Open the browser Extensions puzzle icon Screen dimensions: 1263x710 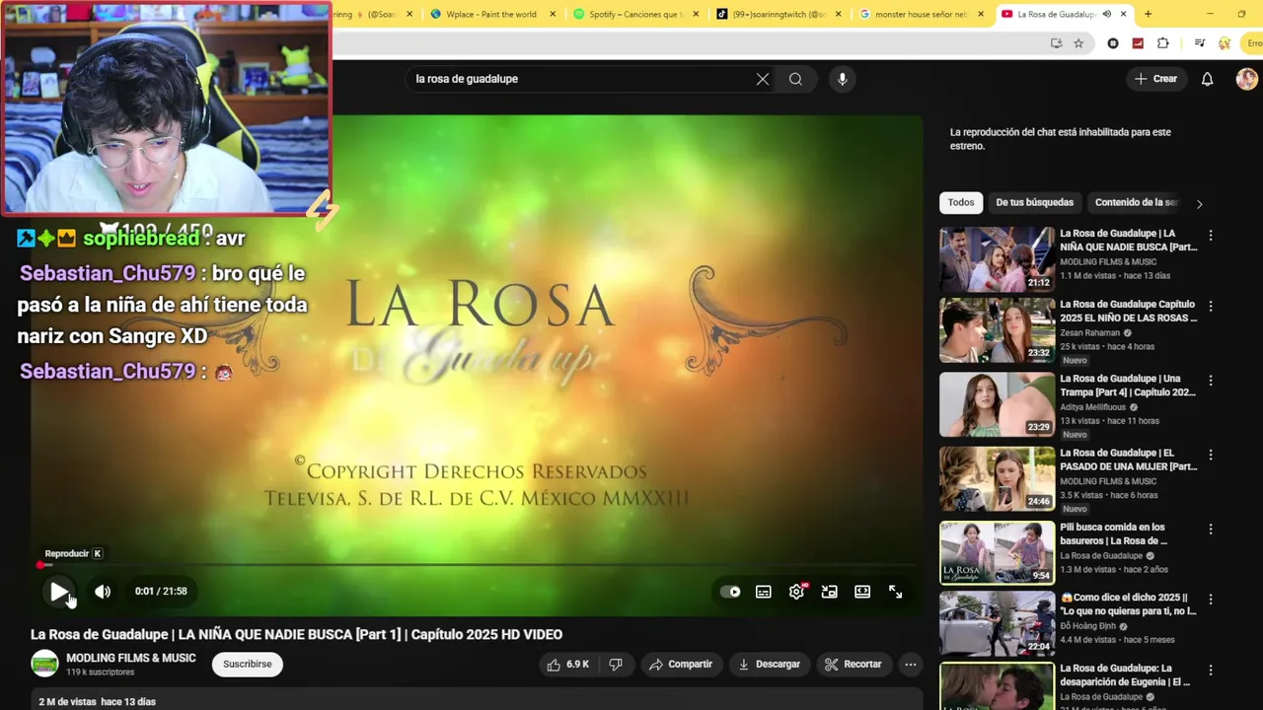pos(1163,43)
